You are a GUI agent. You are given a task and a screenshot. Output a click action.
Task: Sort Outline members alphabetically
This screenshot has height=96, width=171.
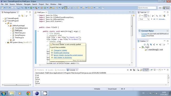point(148,45)
